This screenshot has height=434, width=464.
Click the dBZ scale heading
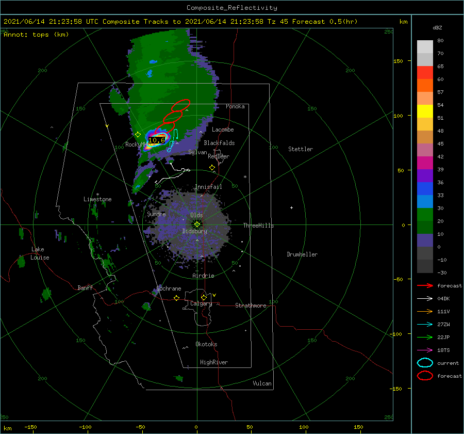point(437,27)
